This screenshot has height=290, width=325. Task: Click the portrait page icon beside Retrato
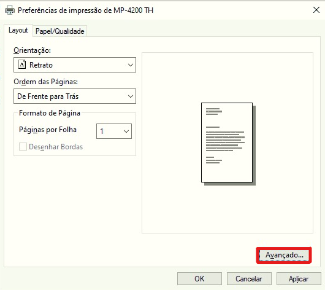(22, 65)
